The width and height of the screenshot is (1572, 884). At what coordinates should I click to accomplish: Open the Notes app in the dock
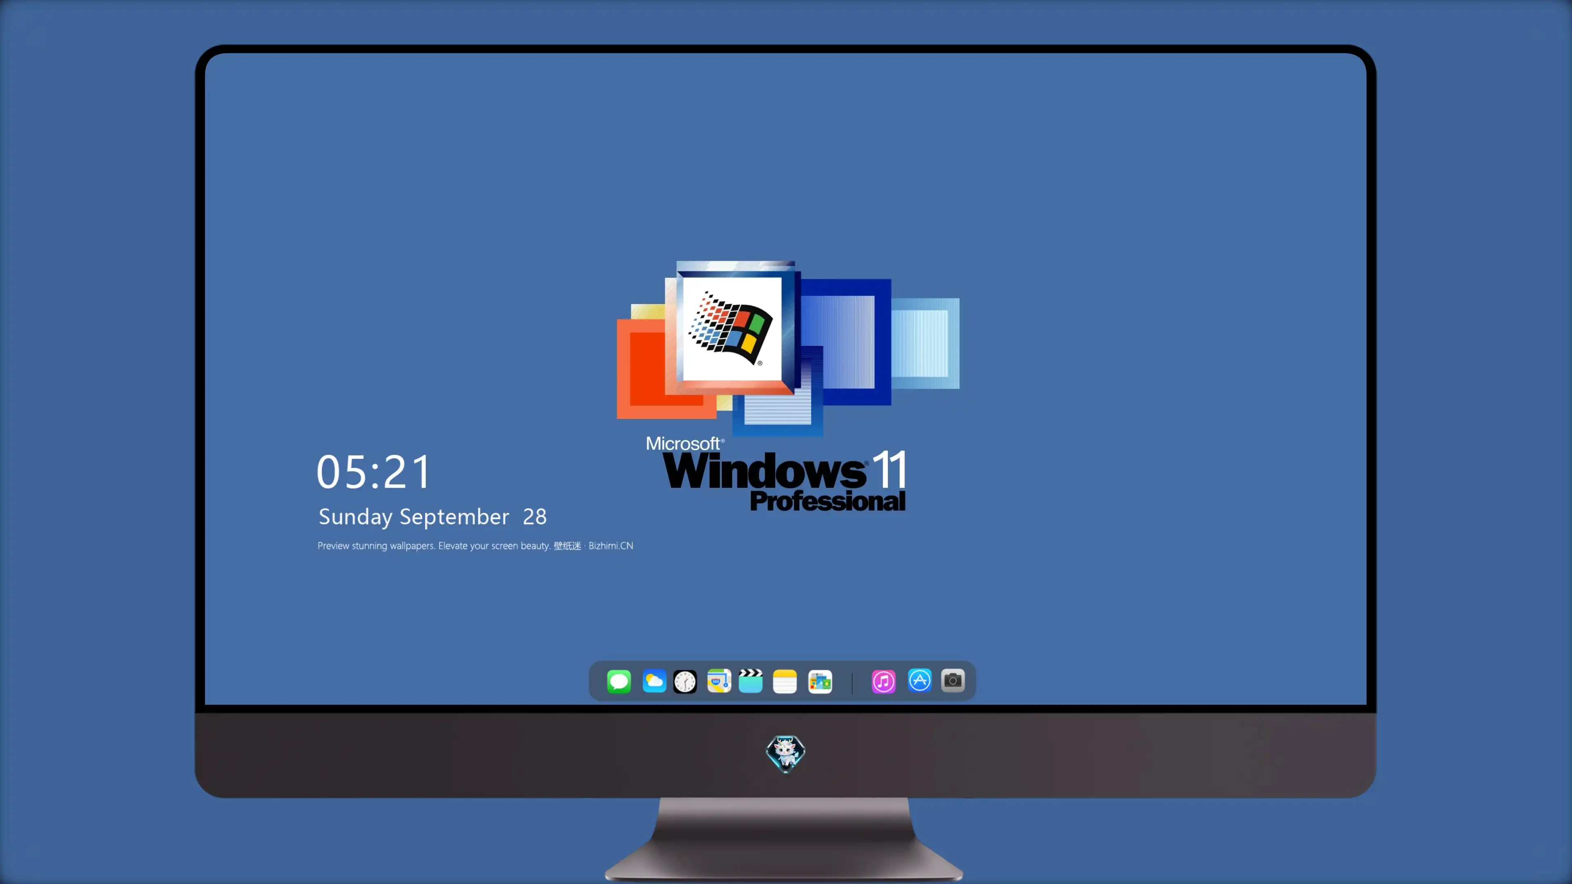click(x=785, y=681)
